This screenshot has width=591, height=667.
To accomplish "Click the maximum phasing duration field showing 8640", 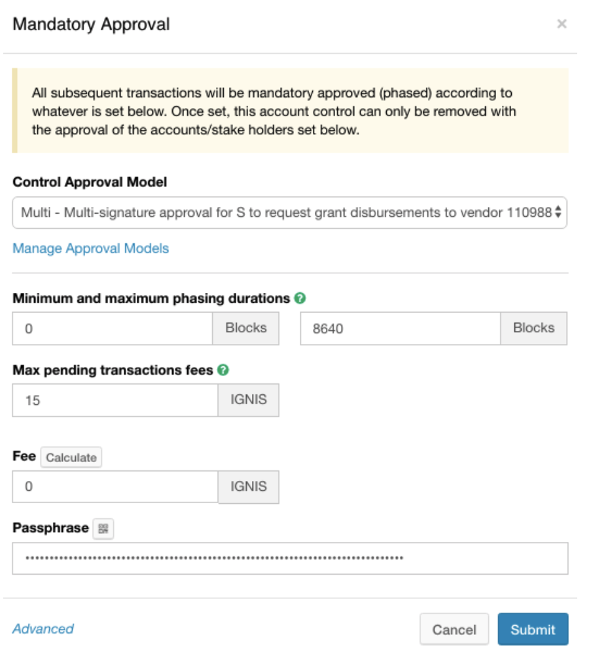I will [x=400, y=329].
